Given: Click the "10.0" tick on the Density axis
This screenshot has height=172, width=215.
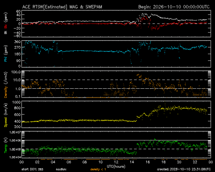Looking at the screenshot, I should tap(17, 80).
